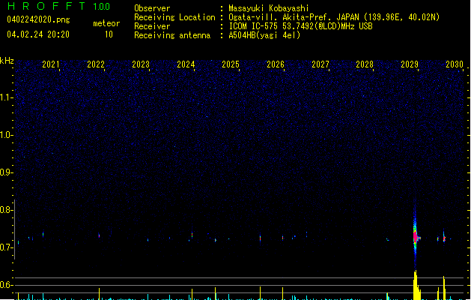Click the 2023 time marker

coord(141,64)
